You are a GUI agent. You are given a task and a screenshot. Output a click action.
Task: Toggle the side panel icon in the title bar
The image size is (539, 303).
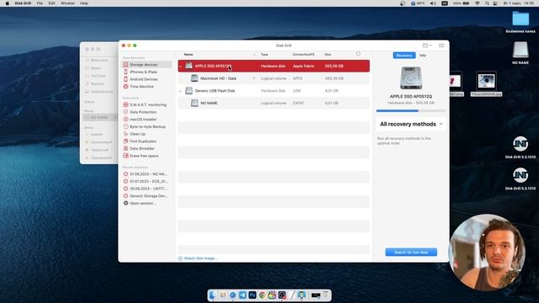441,45
